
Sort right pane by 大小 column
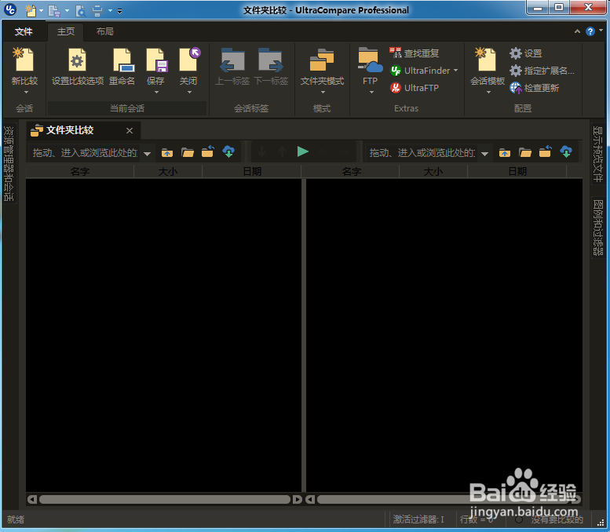(x=433, y=172)
